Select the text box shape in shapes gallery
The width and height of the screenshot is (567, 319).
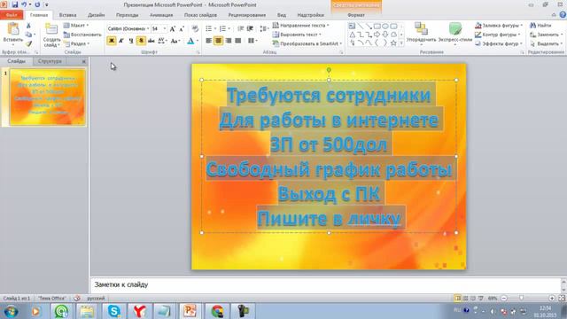[x=352, y=26]
